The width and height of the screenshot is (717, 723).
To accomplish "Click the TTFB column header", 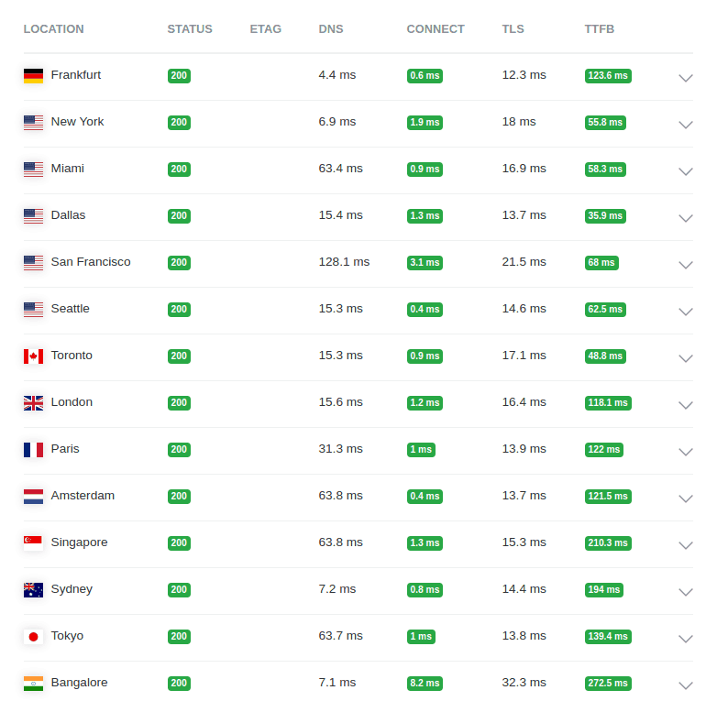I will (600, 29).
